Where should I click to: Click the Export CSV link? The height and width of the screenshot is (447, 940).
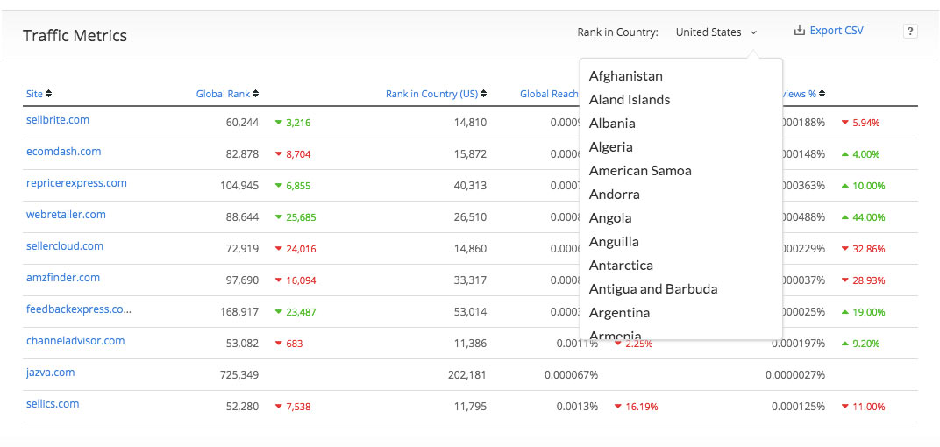[836, 31]
